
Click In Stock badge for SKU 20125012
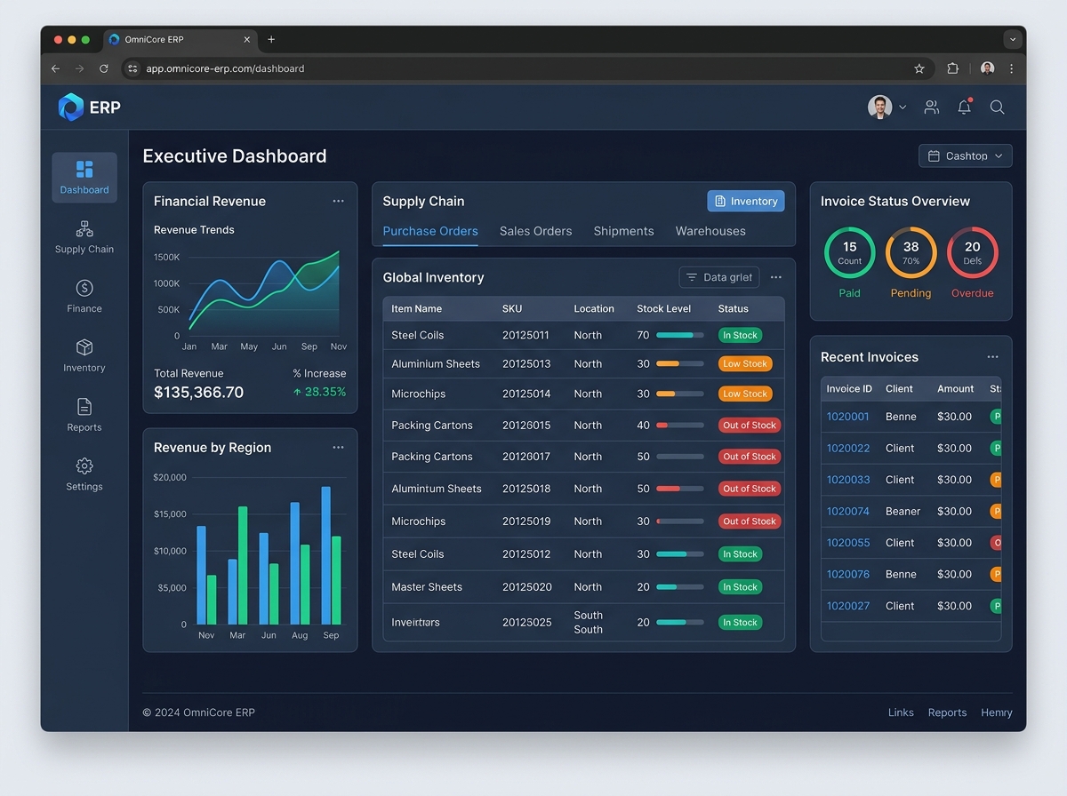point(740,554)
